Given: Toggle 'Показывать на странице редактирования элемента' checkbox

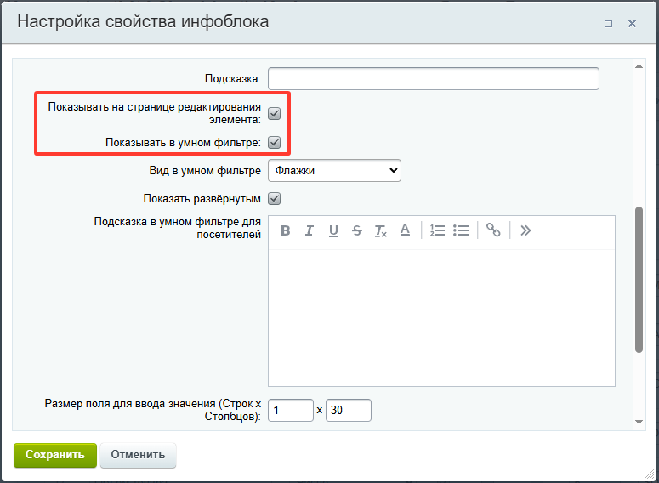Looking at the screenshot, I should click(x=275, y=113).
